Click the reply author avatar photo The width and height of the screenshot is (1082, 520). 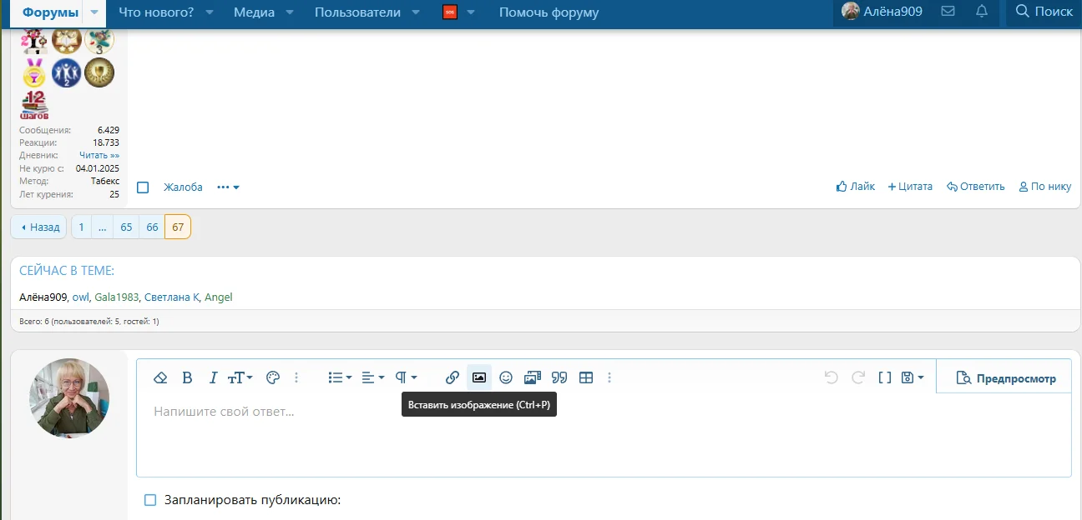tap(69, 398)
